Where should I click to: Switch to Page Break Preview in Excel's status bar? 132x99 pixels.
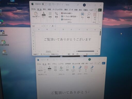coord(77,54)
